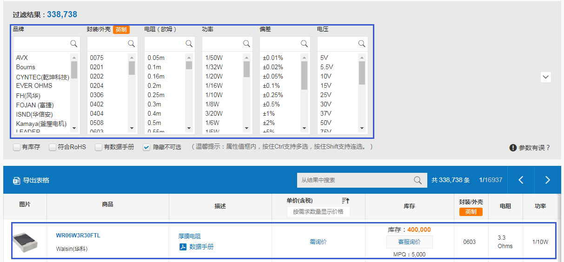Open the WR06W3R30FTL product link
The width and height of the screenshot is (564, 262).
pos(78,236)
